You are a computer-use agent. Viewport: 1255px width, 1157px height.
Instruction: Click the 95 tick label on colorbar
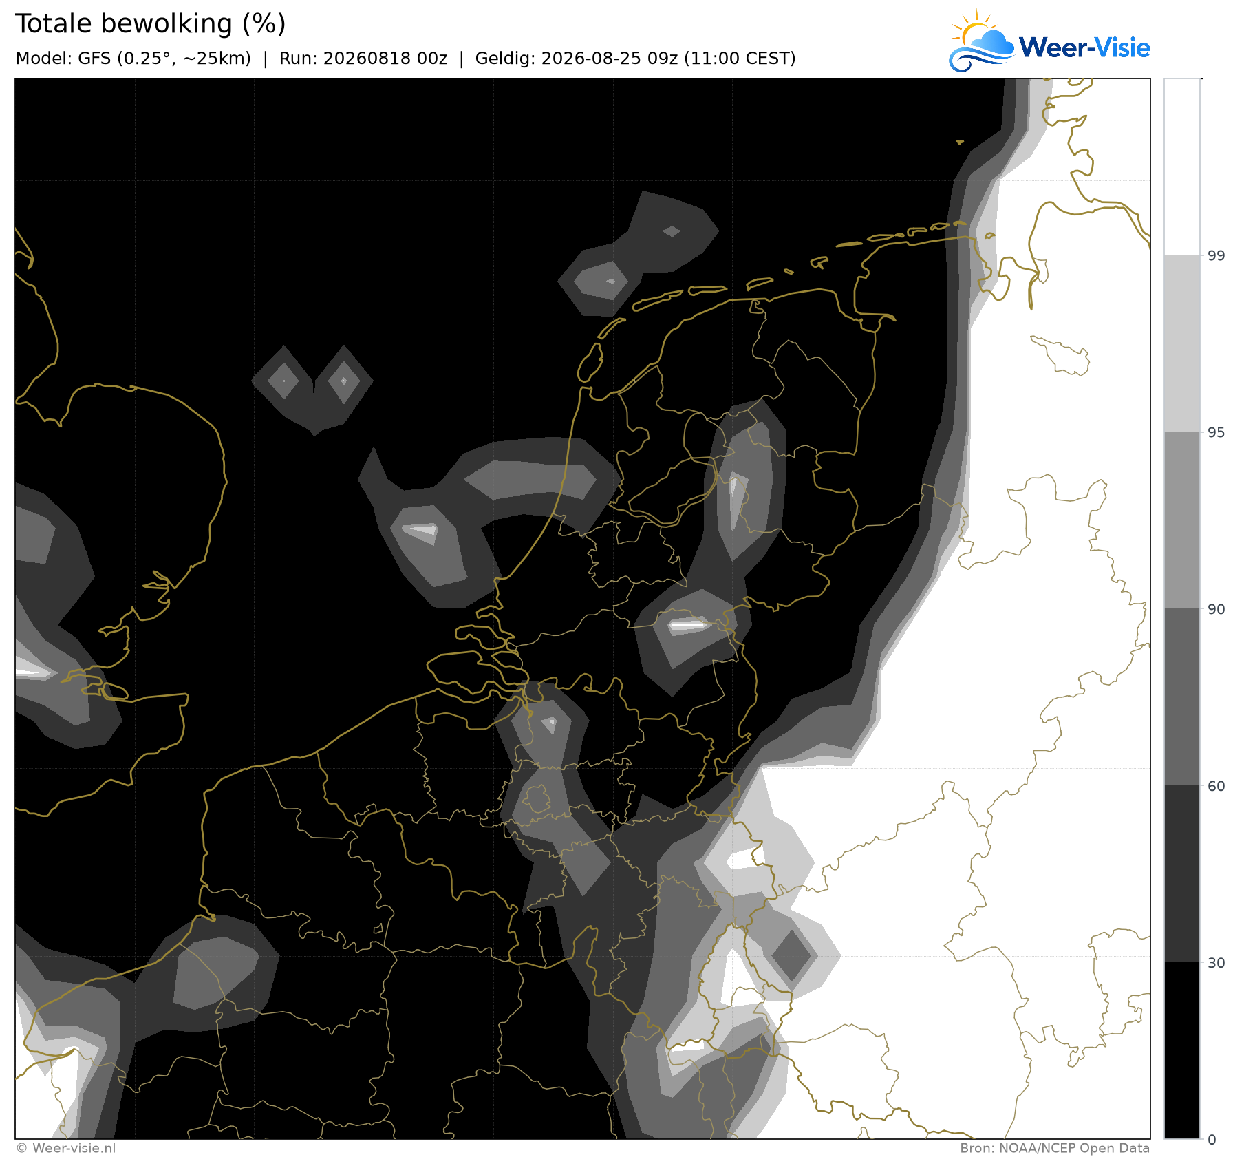[1216, 432]
